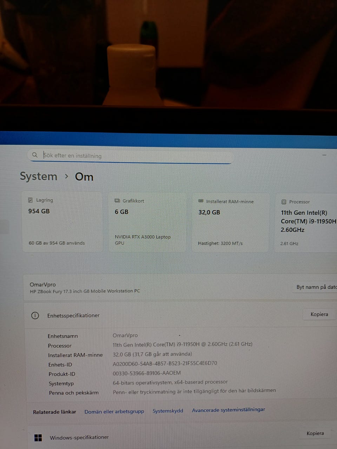Viewport: 337px width, 449px height.
Task: Select '32,0 GB (31,7 GB går att använda)'
Action: [x=152, y=354]
